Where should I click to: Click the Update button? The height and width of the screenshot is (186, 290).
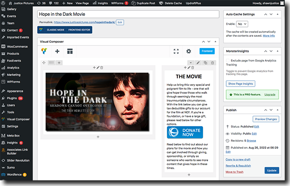pos(272,170)
